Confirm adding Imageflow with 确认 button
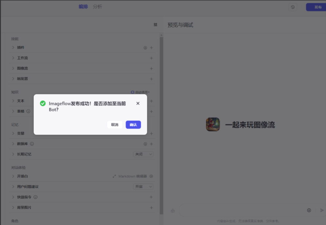The height and width of the screenshot is (225, 326). click(133, 125)
